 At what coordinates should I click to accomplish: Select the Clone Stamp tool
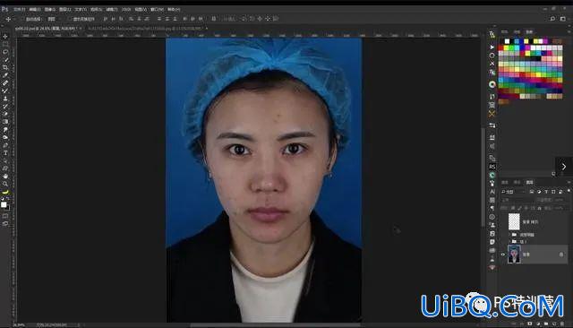(x=5, y=99)
